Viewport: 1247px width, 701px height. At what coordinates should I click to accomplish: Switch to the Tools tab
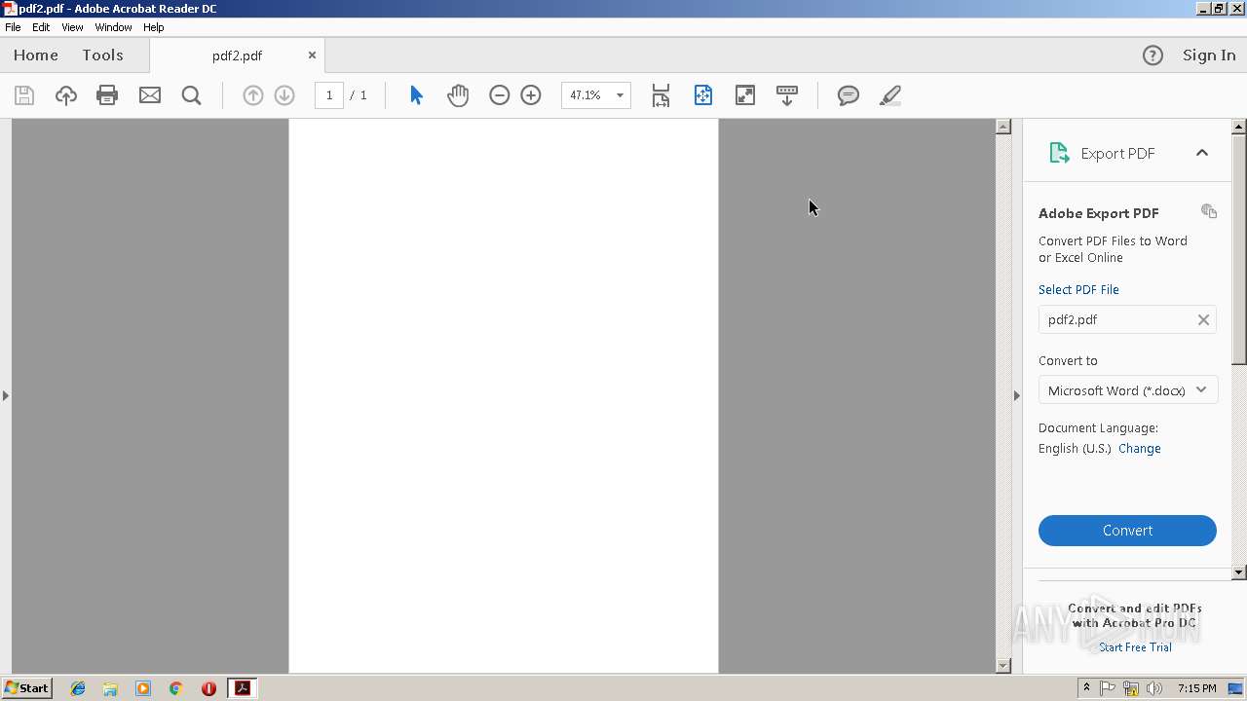(x=102, y=55)
